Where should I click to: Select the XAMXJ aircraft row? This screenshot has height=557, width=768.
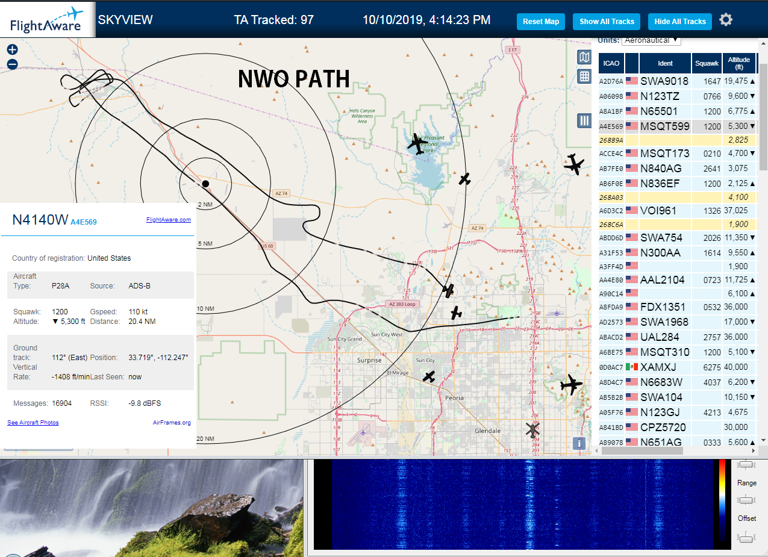click(677, 367)
